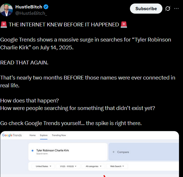The width and height of the screenshot is (183, 177).
Task: Open the 1/1/25 - 9/10/25 date range dropdown
Action: point(68,166)
